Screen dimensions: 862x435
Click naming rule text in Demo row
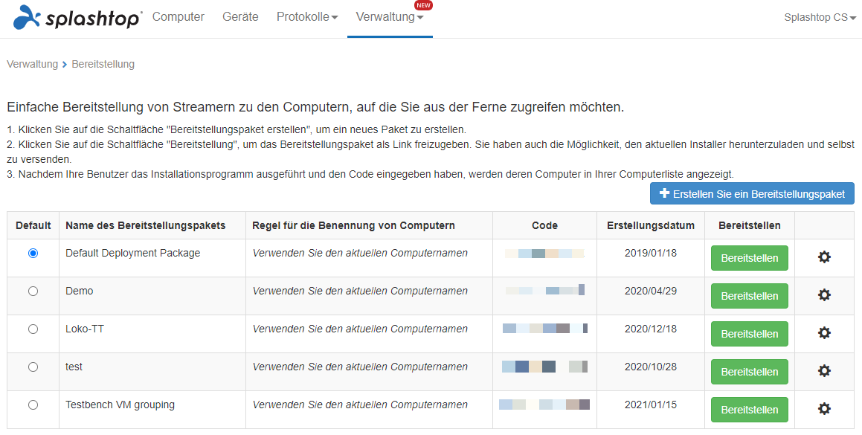(x=360, y=291)
